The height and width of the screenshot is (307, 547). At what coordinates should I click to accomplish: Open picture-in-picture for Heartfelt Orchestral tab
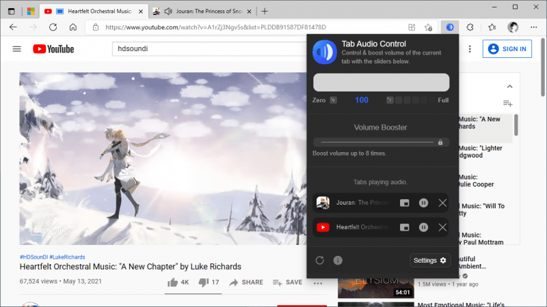click(x=404, y=227)
